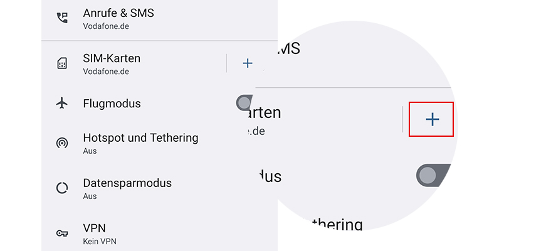551x251 pixels.
Task: Select the Flugmodus label
Action: 112,104
